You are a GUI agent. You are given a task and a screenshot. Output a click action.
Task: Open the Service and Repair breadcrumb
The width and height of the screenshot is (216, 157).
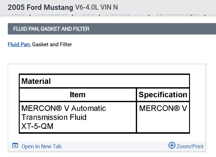(x=177, y=14)
